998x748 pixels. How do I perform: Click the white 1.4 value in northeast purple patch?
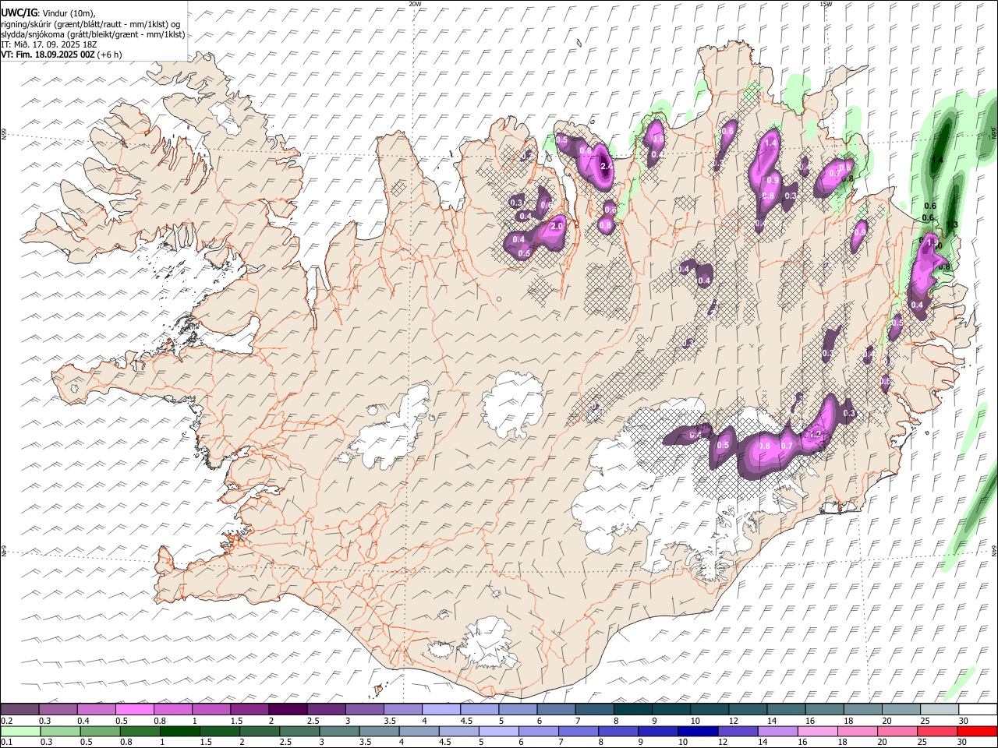[x=771, y=143]
